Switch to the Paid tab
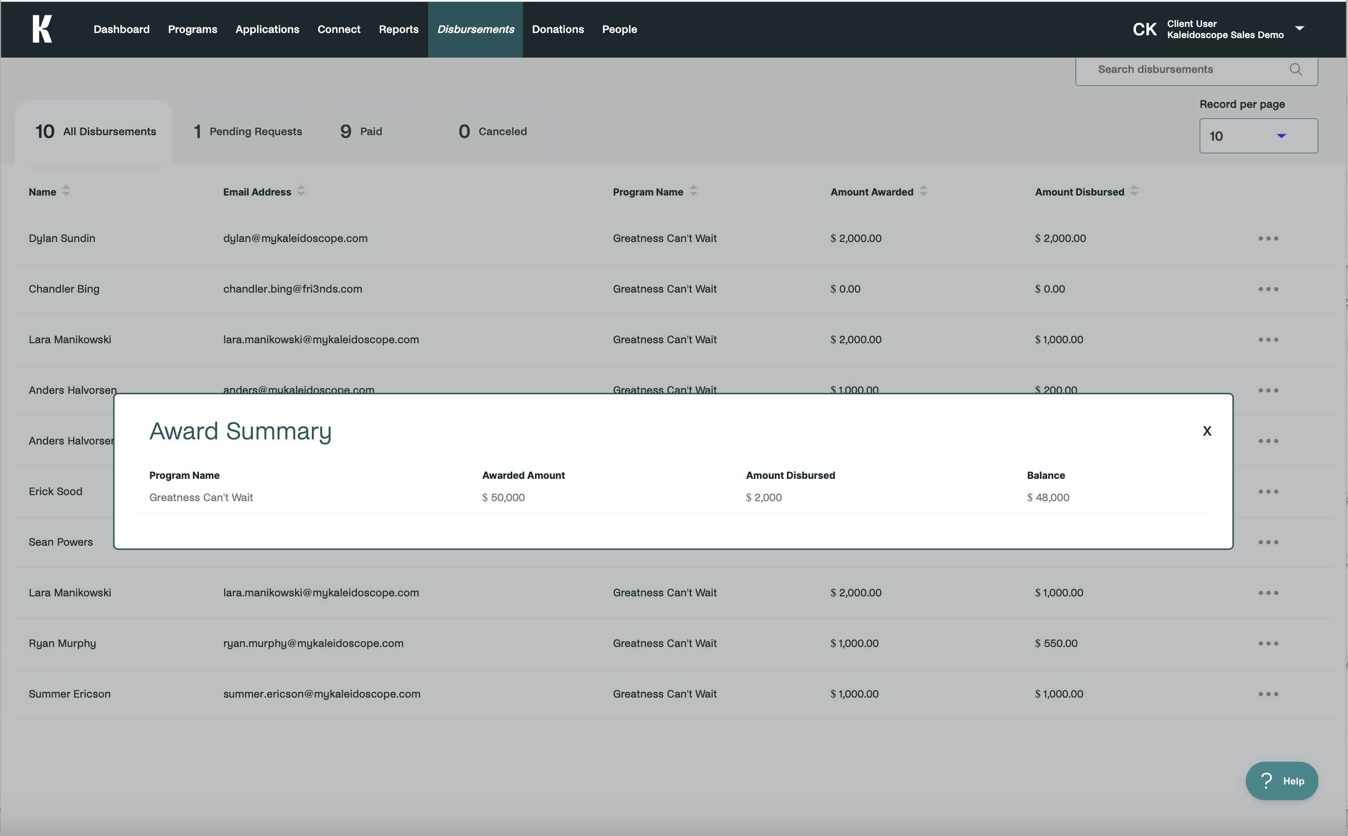1348x836 pixels. pos(361,131)
